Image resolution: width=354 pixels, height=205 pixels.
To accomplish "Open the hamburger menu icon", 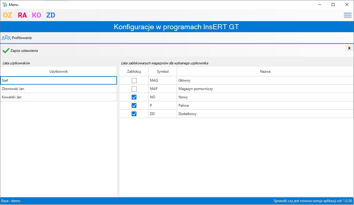I will click(x=347, y=15).
